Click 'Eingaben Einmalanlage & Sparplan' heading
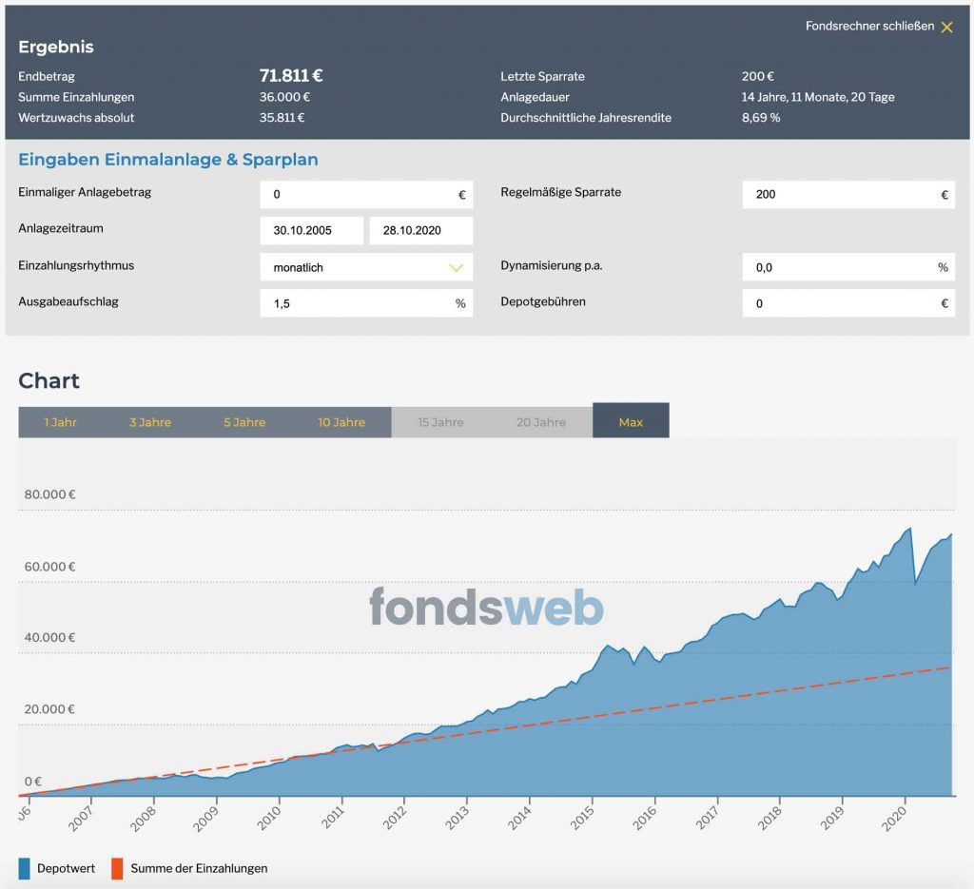The width and height of the screenshot is (974, 889). click(x=168, y=160)
